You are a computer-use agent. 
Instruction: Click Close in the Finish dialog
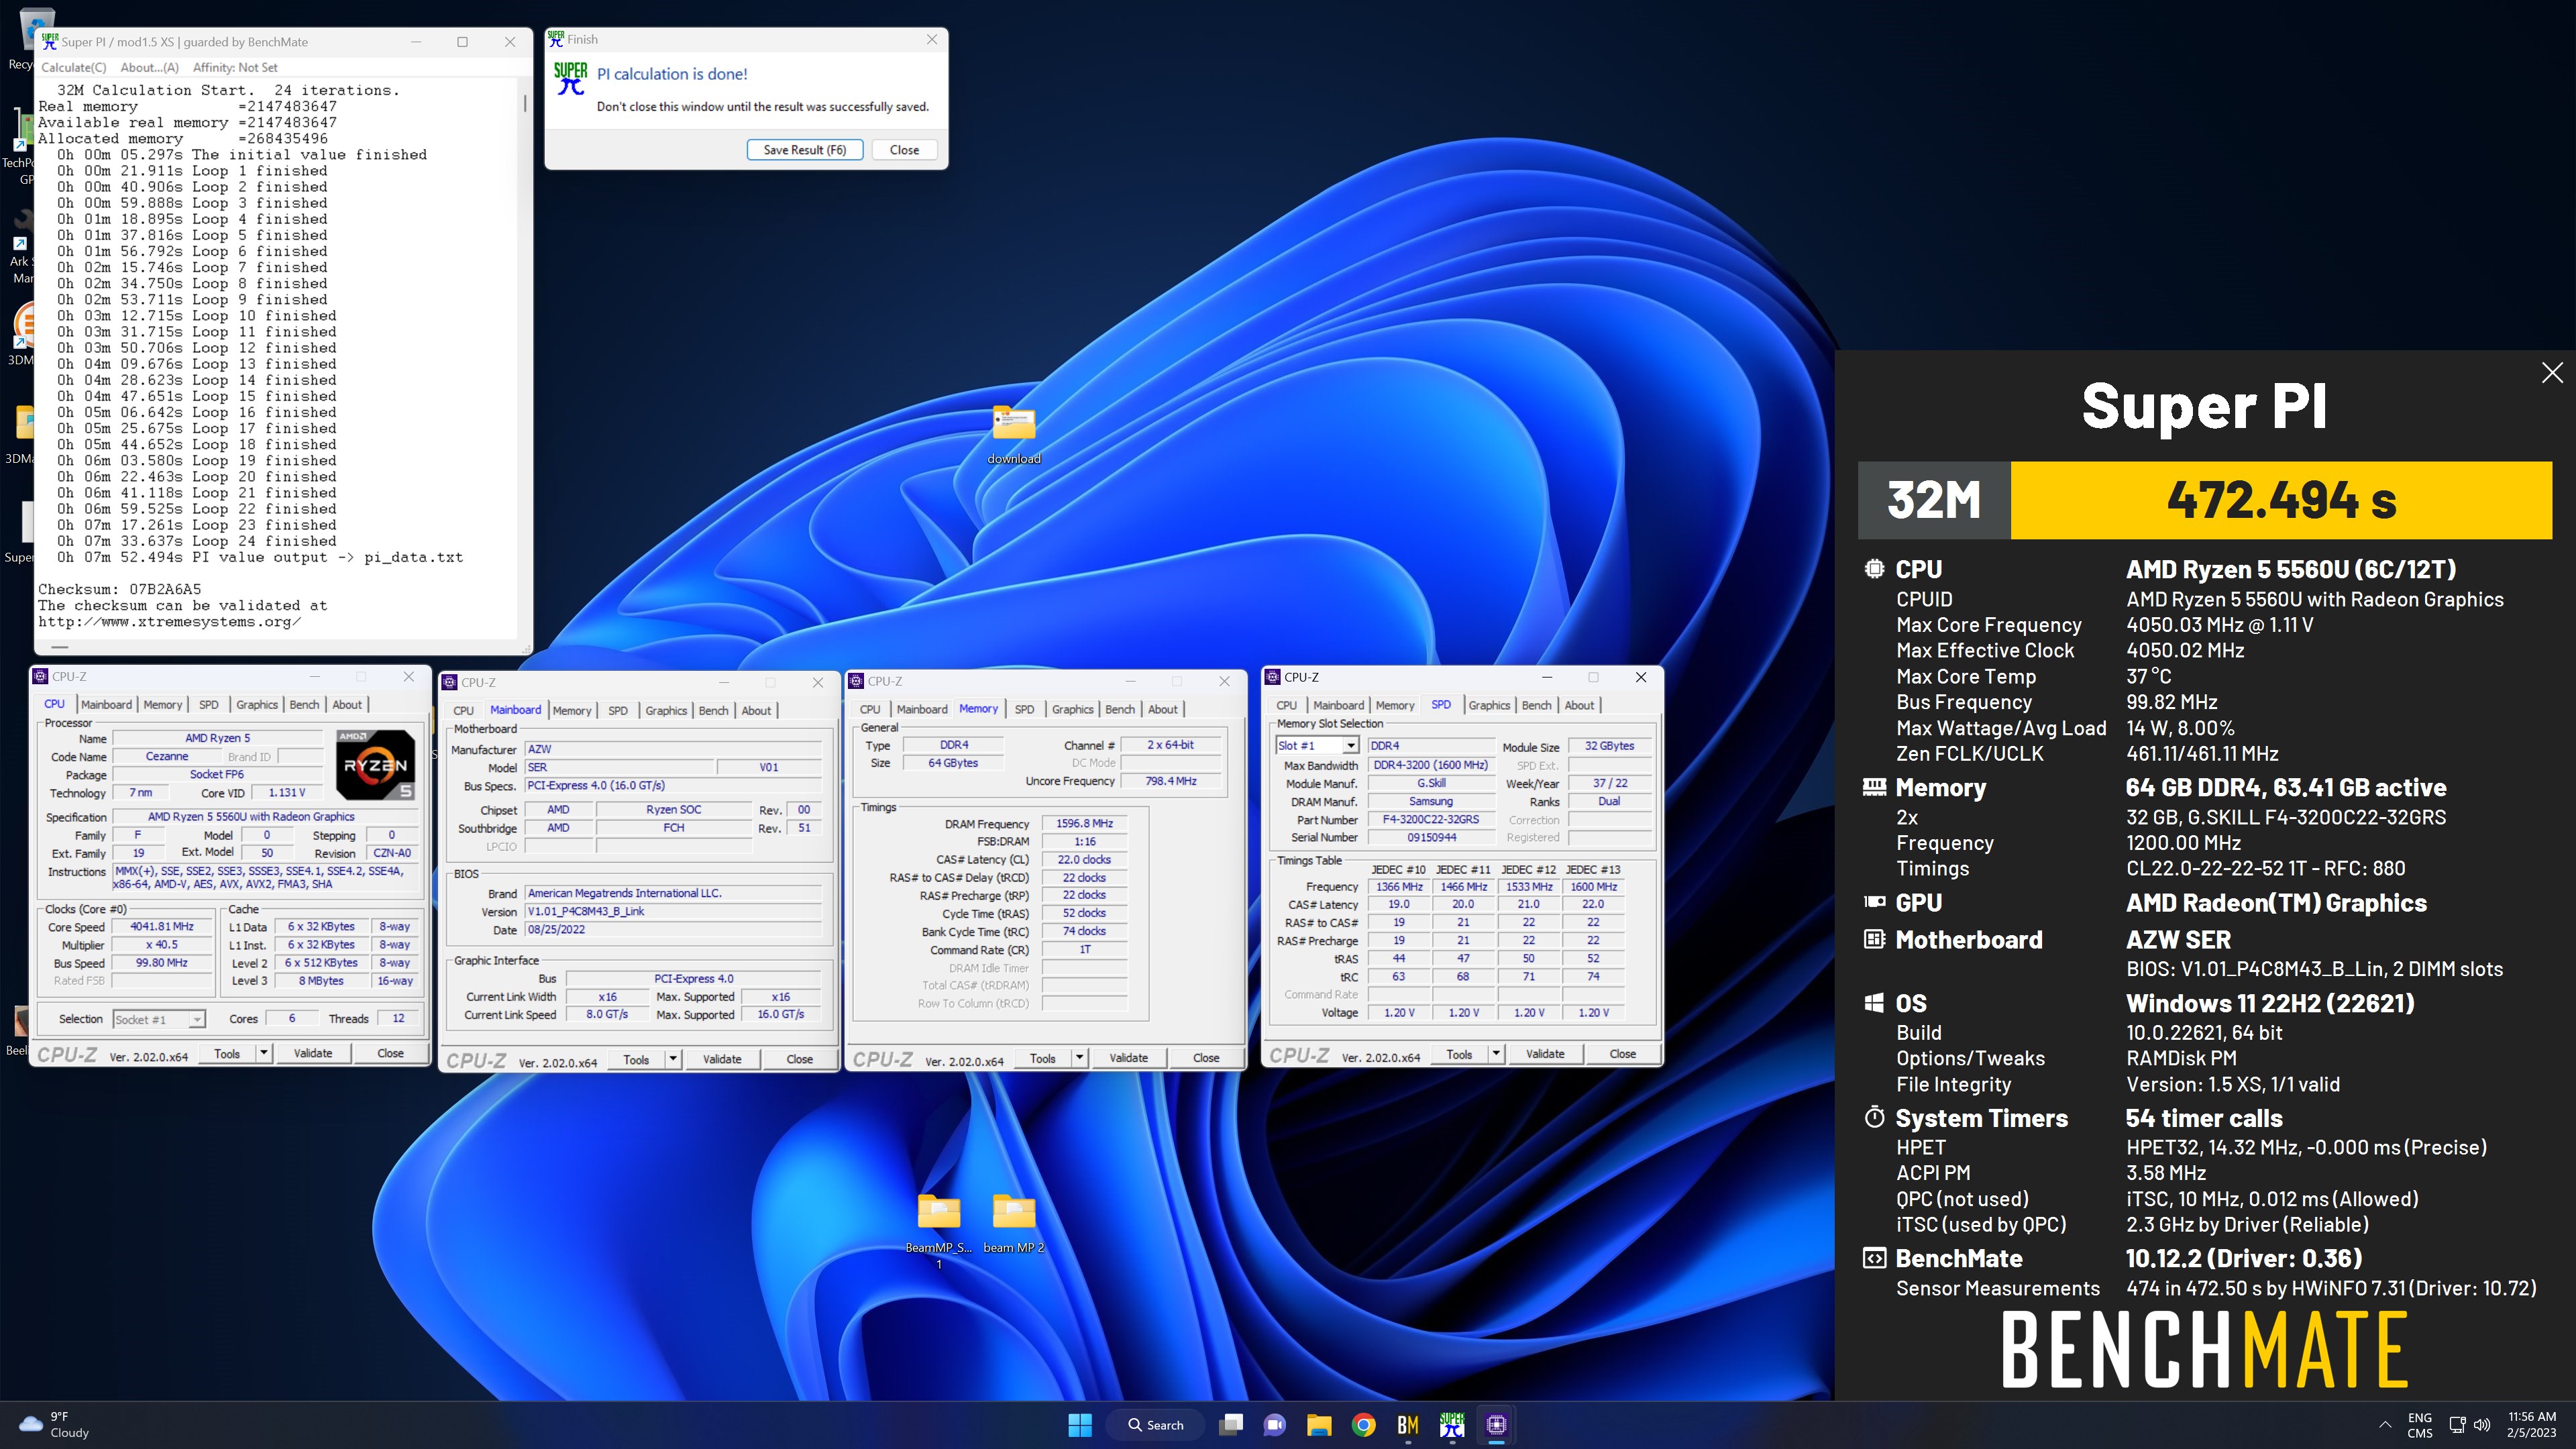point(904,150)
